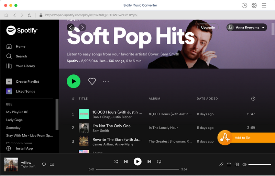275x176 pixels.
Task: Open Search in Spotify sidebar
Action: pyautogui.click(x=16, y=56)
